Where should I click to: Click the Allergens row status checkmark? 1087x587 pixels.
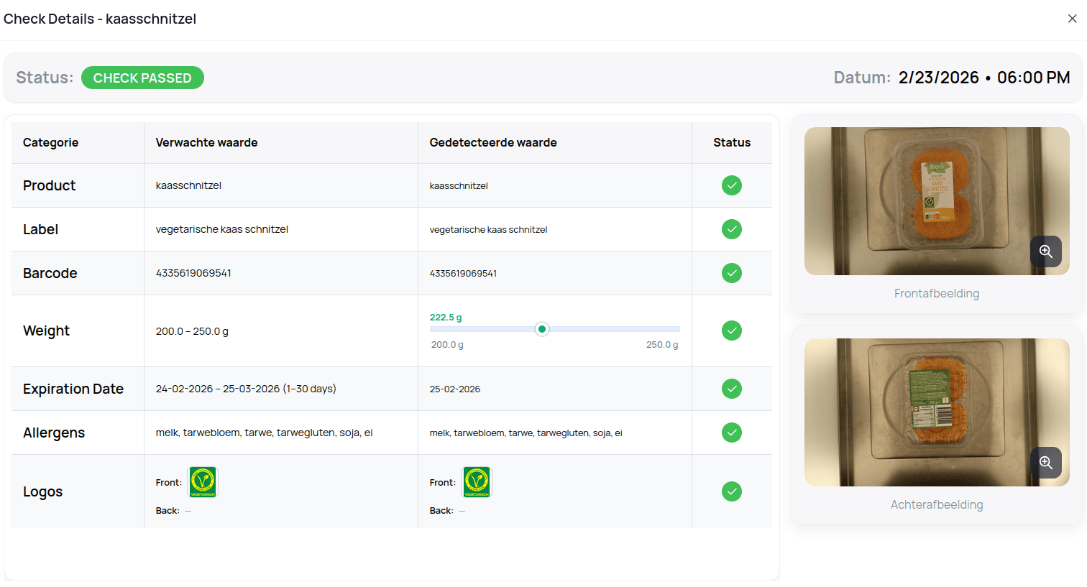click(x=731, y=433)
